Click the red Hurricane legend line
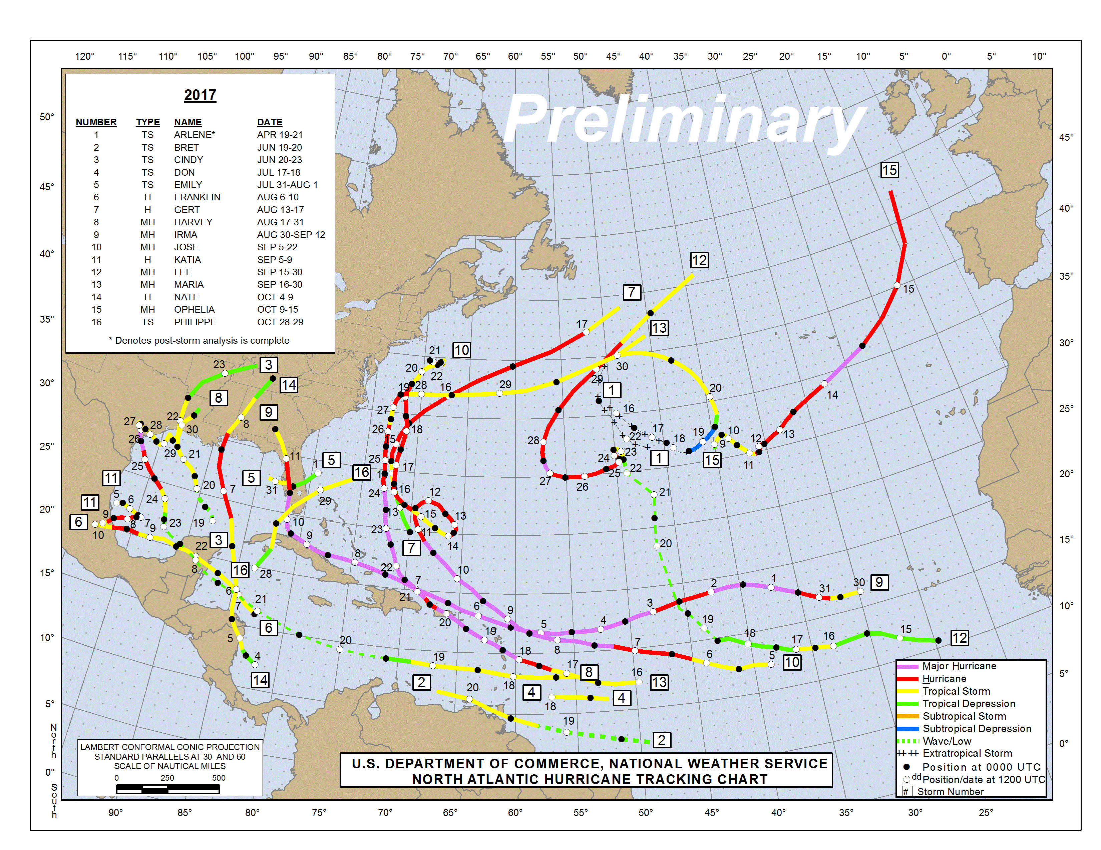Screen dimensions: 1101x850 (x=908, y=679)
